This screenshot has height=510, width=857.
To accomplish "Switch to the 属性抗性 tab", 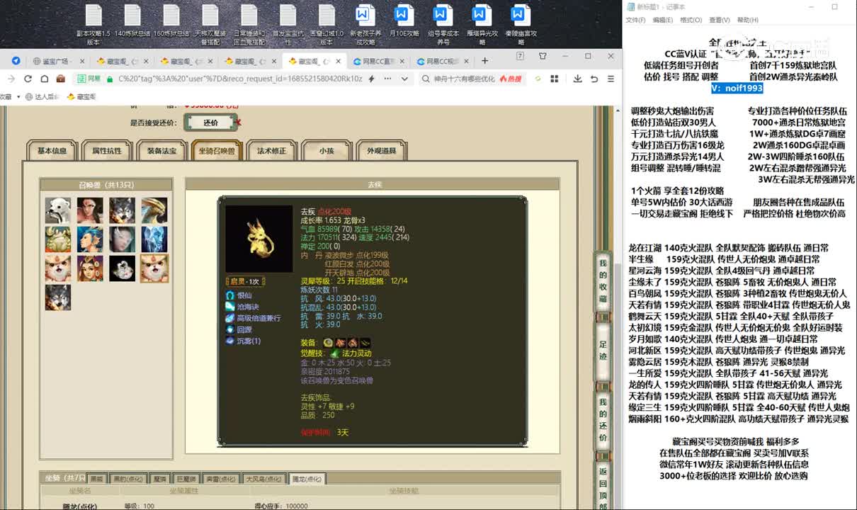I will (x=106, y=151).
